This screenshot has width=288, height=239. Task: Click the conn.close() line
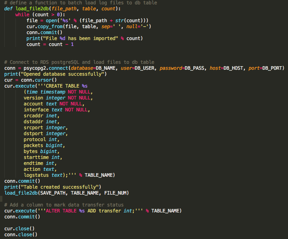tap(21, 235)
